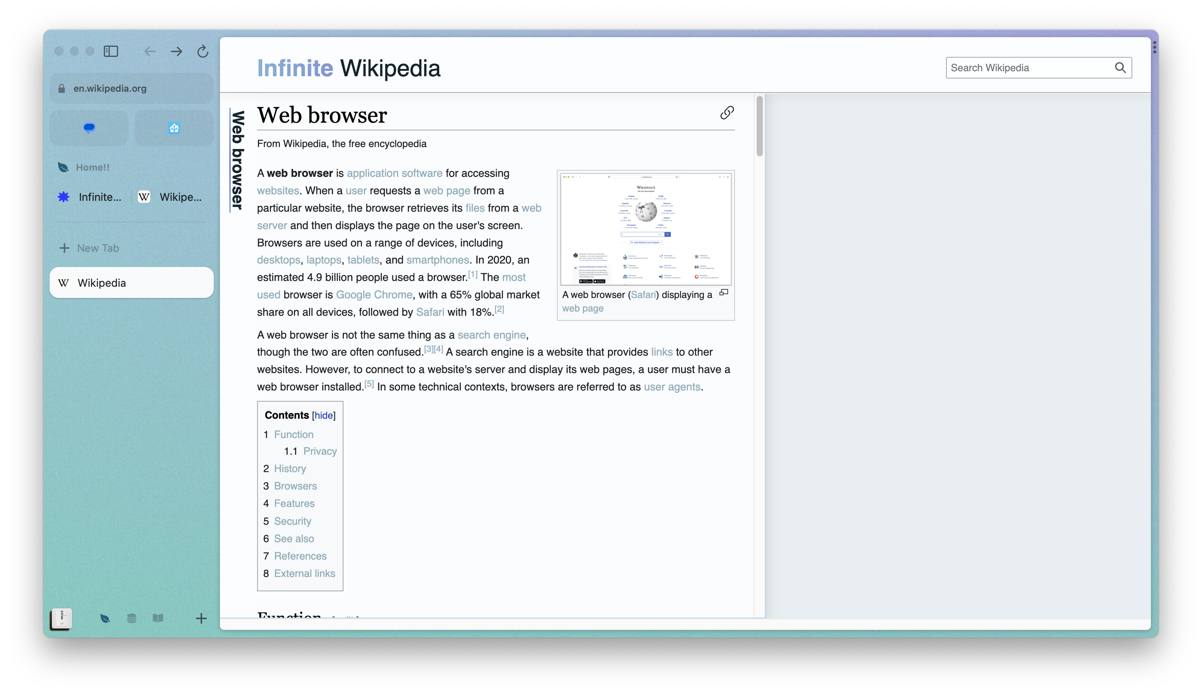Viewport: 1202px width, 695px height.
Task: Click the three-dot menu at window edge
Action: click(x=1154, y=47)
